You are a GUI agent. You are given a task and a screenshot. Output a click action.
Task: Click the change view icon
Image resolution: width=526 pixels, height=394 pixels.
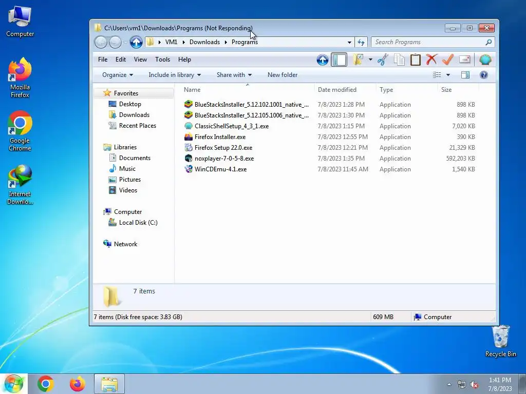(x=437, y=75)
